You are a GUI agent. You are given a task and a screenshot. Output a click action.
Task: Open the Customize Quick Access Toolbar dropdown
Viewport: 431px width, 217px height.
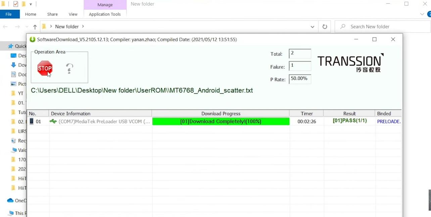(31, 4)
